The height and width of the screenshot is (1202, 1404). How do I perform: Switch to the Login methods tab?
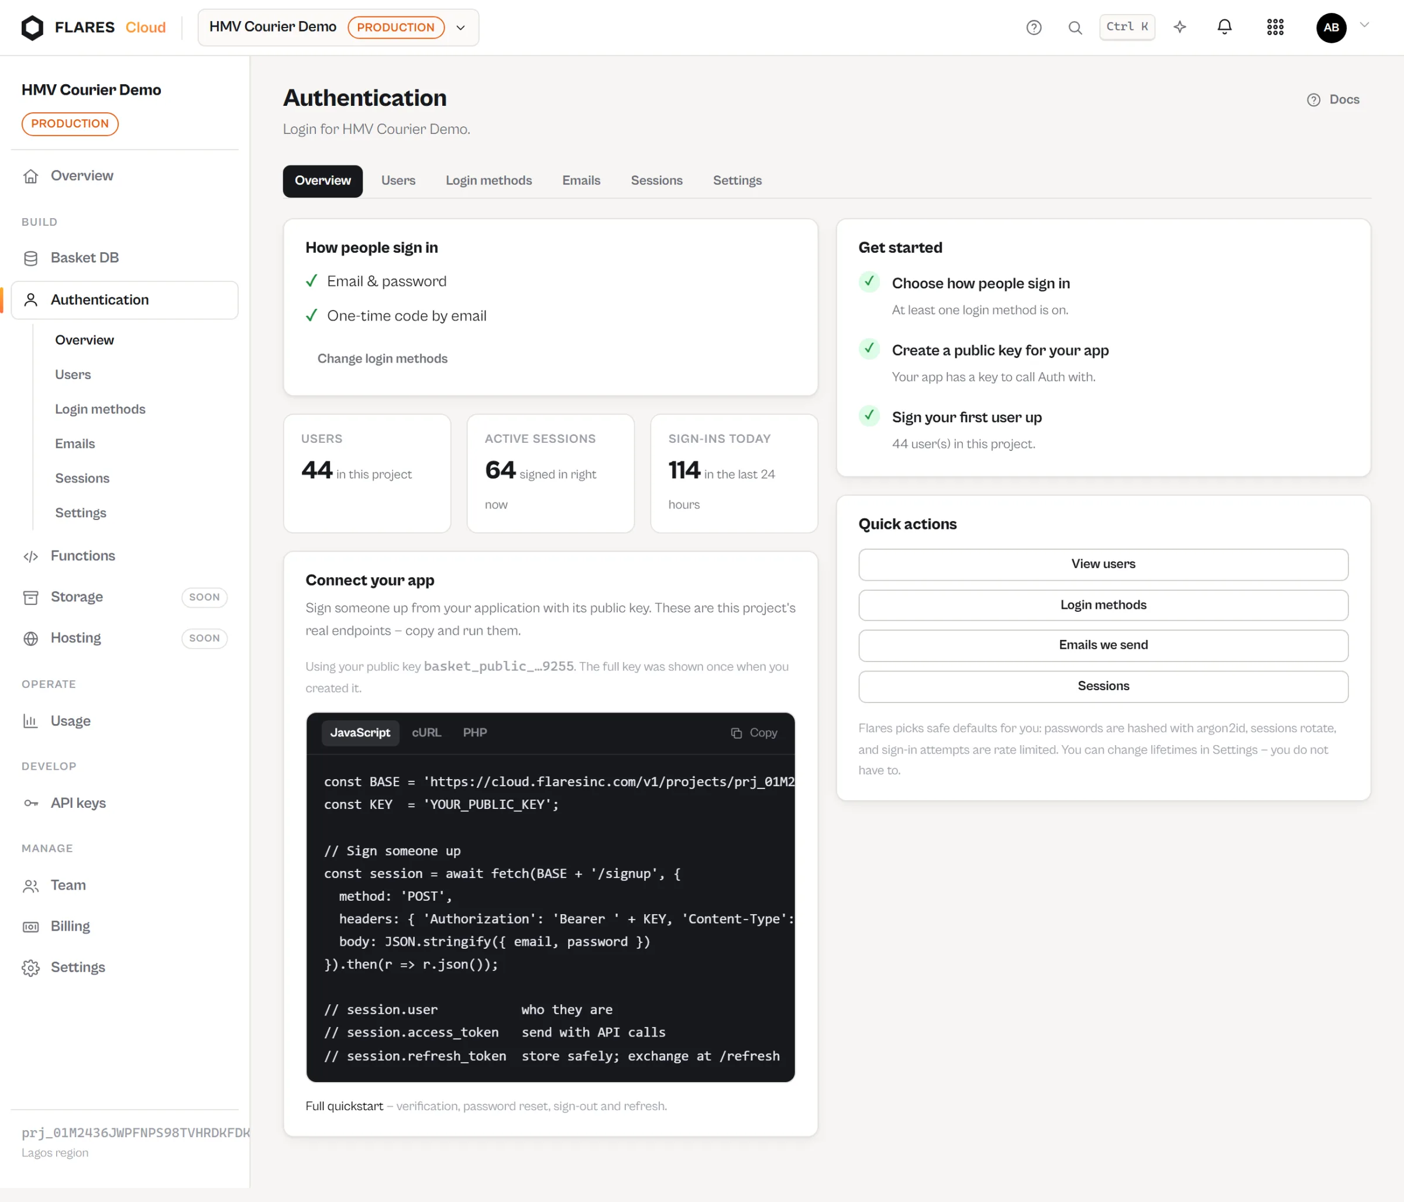[x=488, y=181]
